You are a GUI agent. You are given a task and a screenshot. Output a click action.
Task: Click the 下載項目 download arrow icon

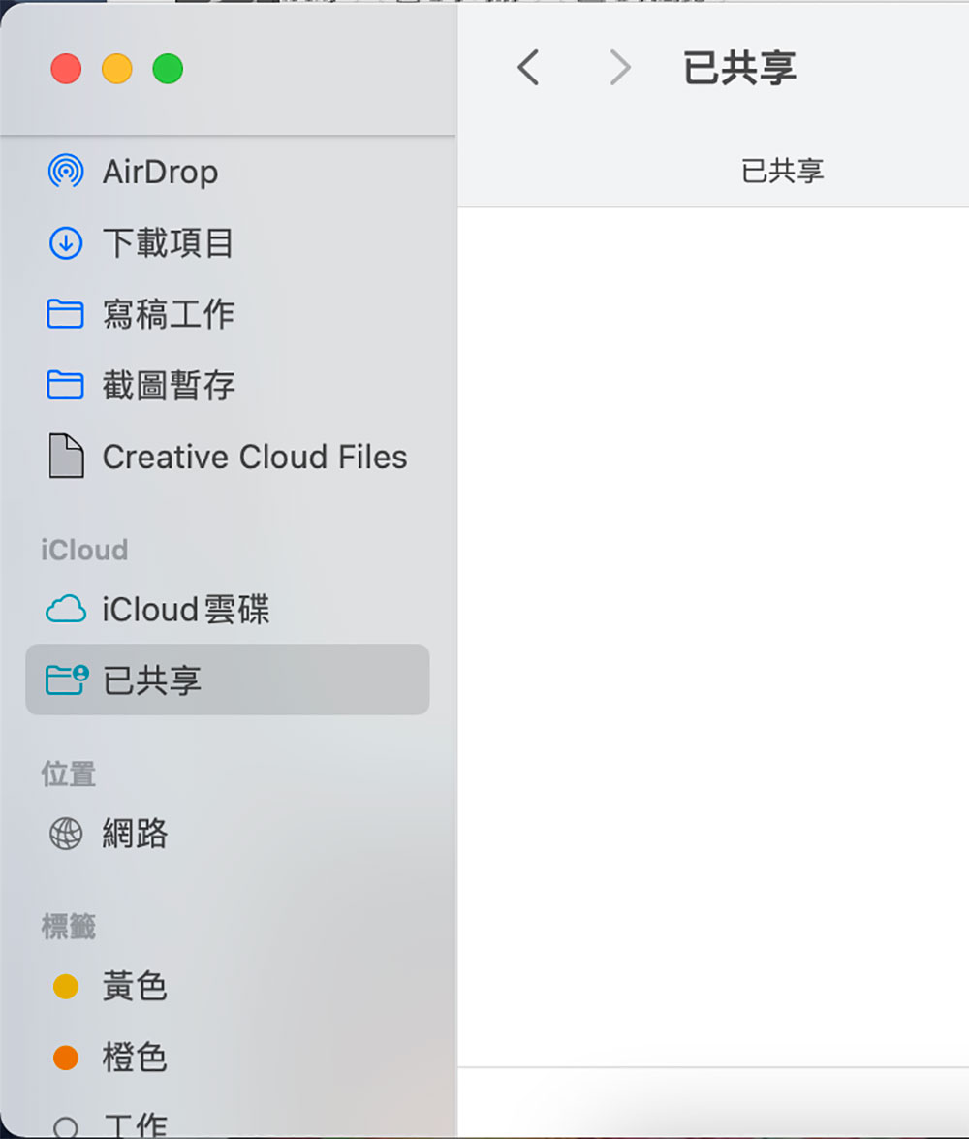click(x=65, y=243)
